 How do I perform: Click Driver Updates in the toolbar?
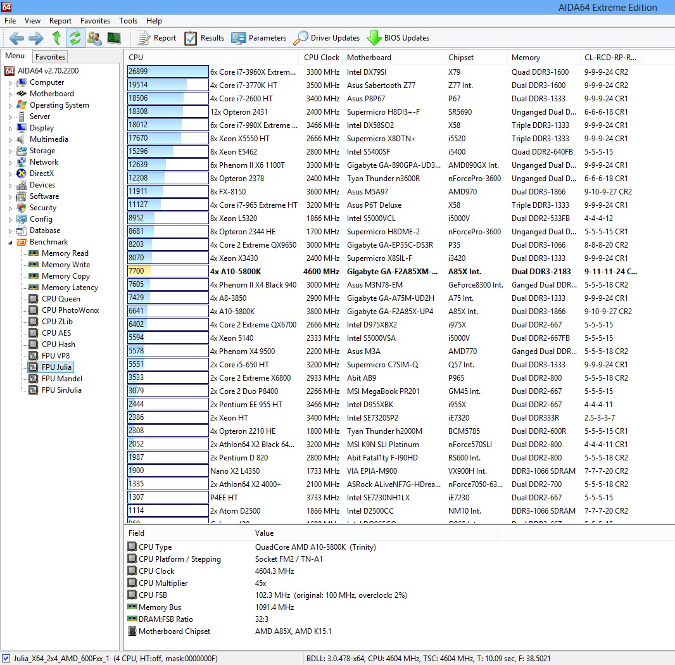(x=326, y=38)
